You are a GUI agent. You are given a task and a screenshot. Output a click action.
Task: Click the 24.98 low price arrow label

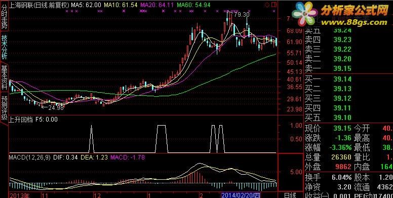coord(52,108)
